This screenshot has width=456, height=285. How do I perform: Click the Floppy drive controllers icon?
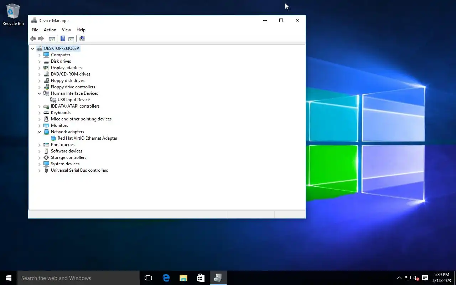point(46,87)
